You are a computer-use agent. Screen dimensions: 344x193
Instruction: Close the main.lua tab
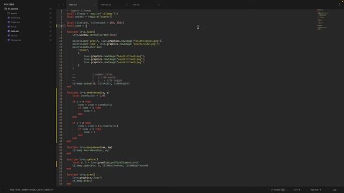(x=95, y=5)
